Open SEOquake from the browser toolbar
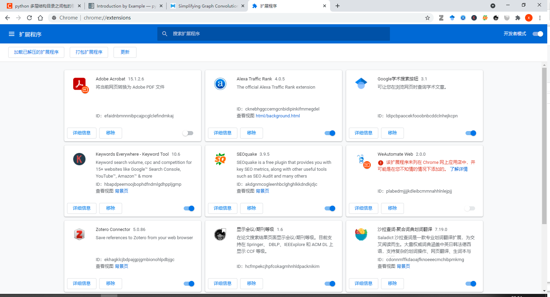This screenshot has height=297, width=550. [485, 18]
